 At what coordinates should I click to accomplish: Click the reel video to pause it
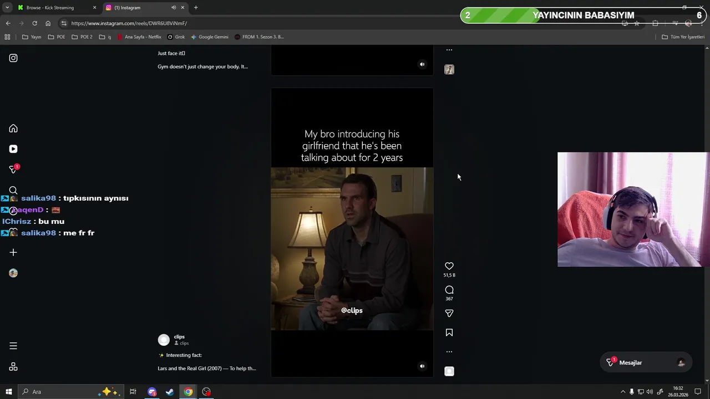352,233
